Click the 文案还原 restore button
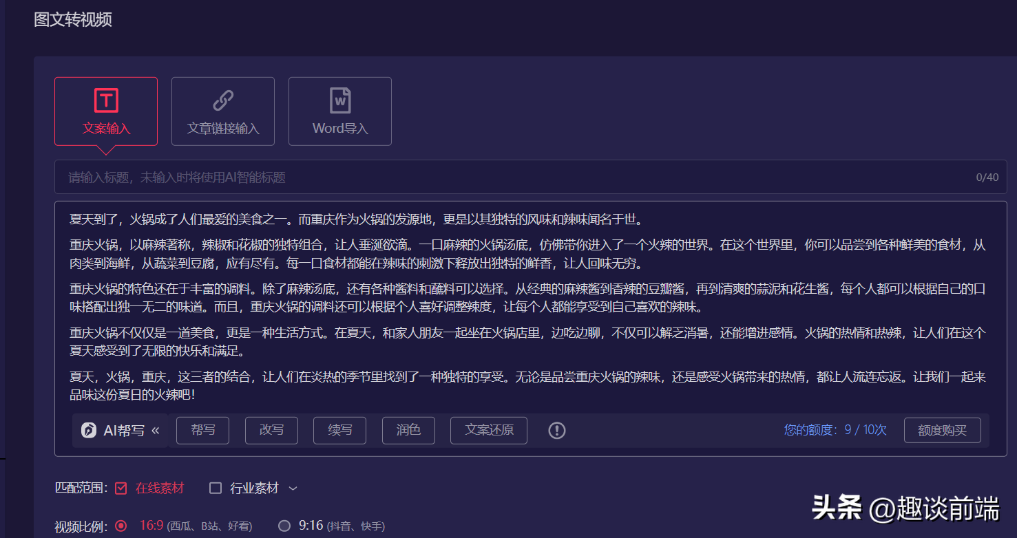The height and width of the screenshot is (538, 1017). click(x=489, y=431)
